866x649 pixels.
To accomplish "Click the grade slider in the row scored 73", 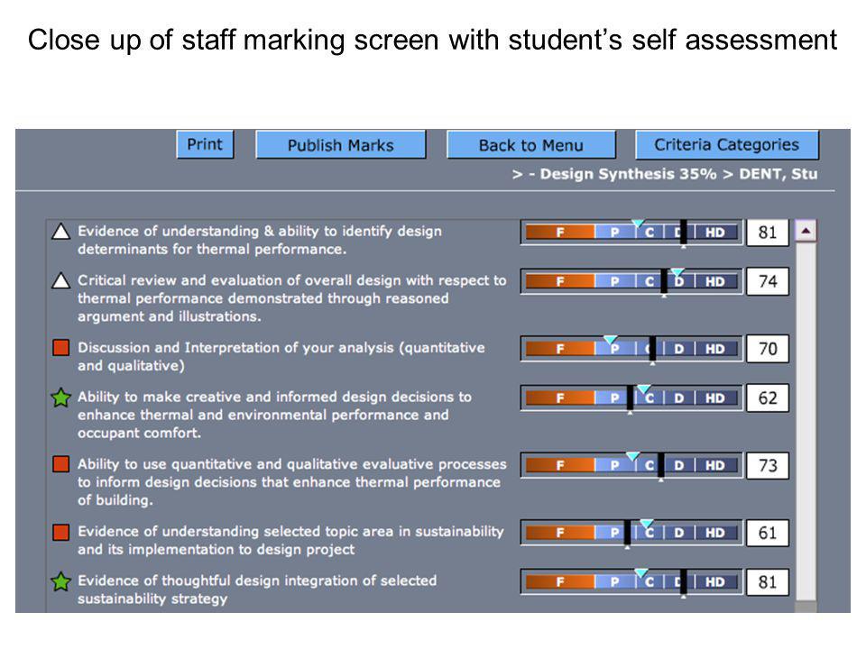I will click(631, 465).
